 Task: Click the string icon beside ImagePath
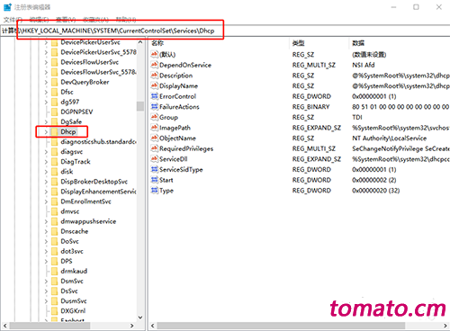click(x=154, y=128)
